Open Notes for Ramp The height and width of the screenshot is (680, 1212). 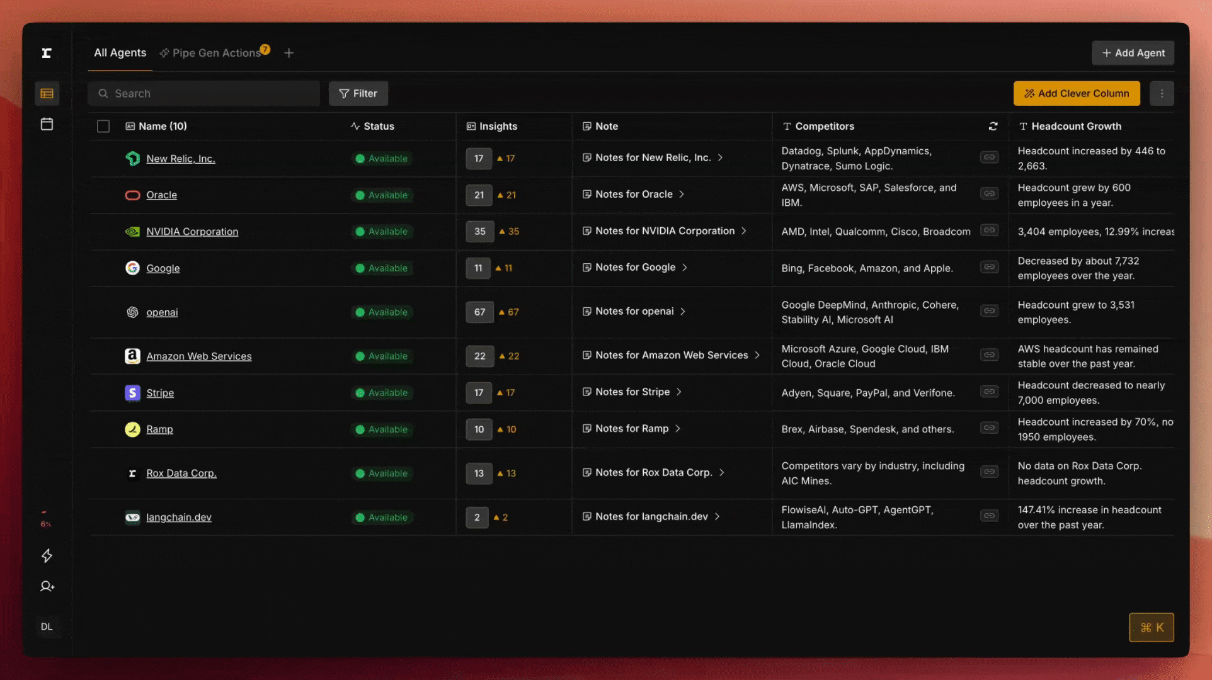tap(632, 428)
